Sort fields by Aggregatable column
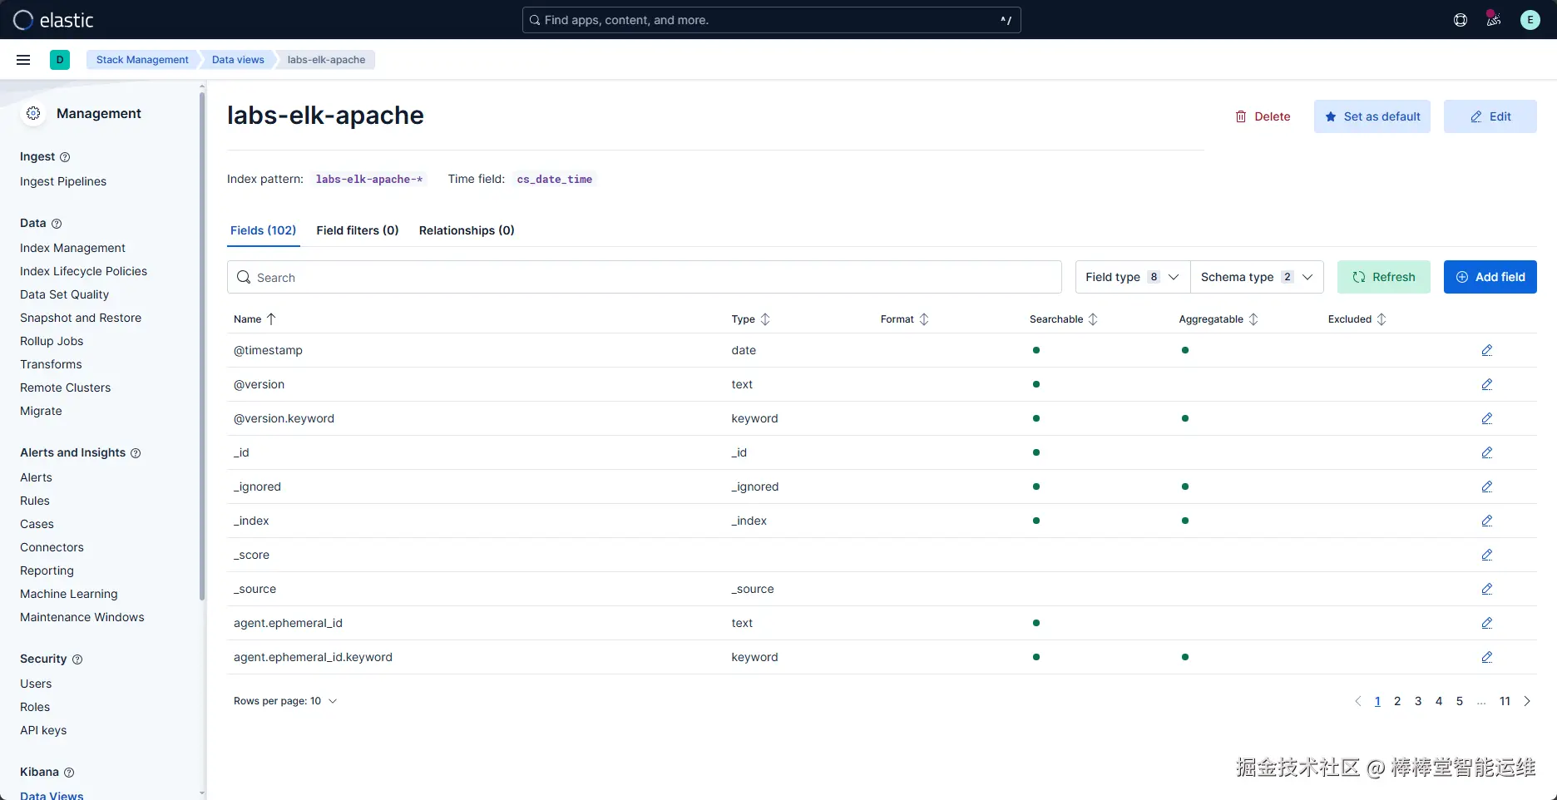Image resolution: width=1557 pixels, height=800 pixels. pyautogui.click(x=1218, y=319)
